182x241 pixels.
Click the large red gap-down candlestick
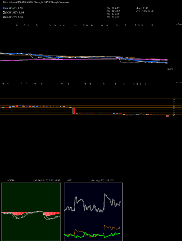pos(74,111)
